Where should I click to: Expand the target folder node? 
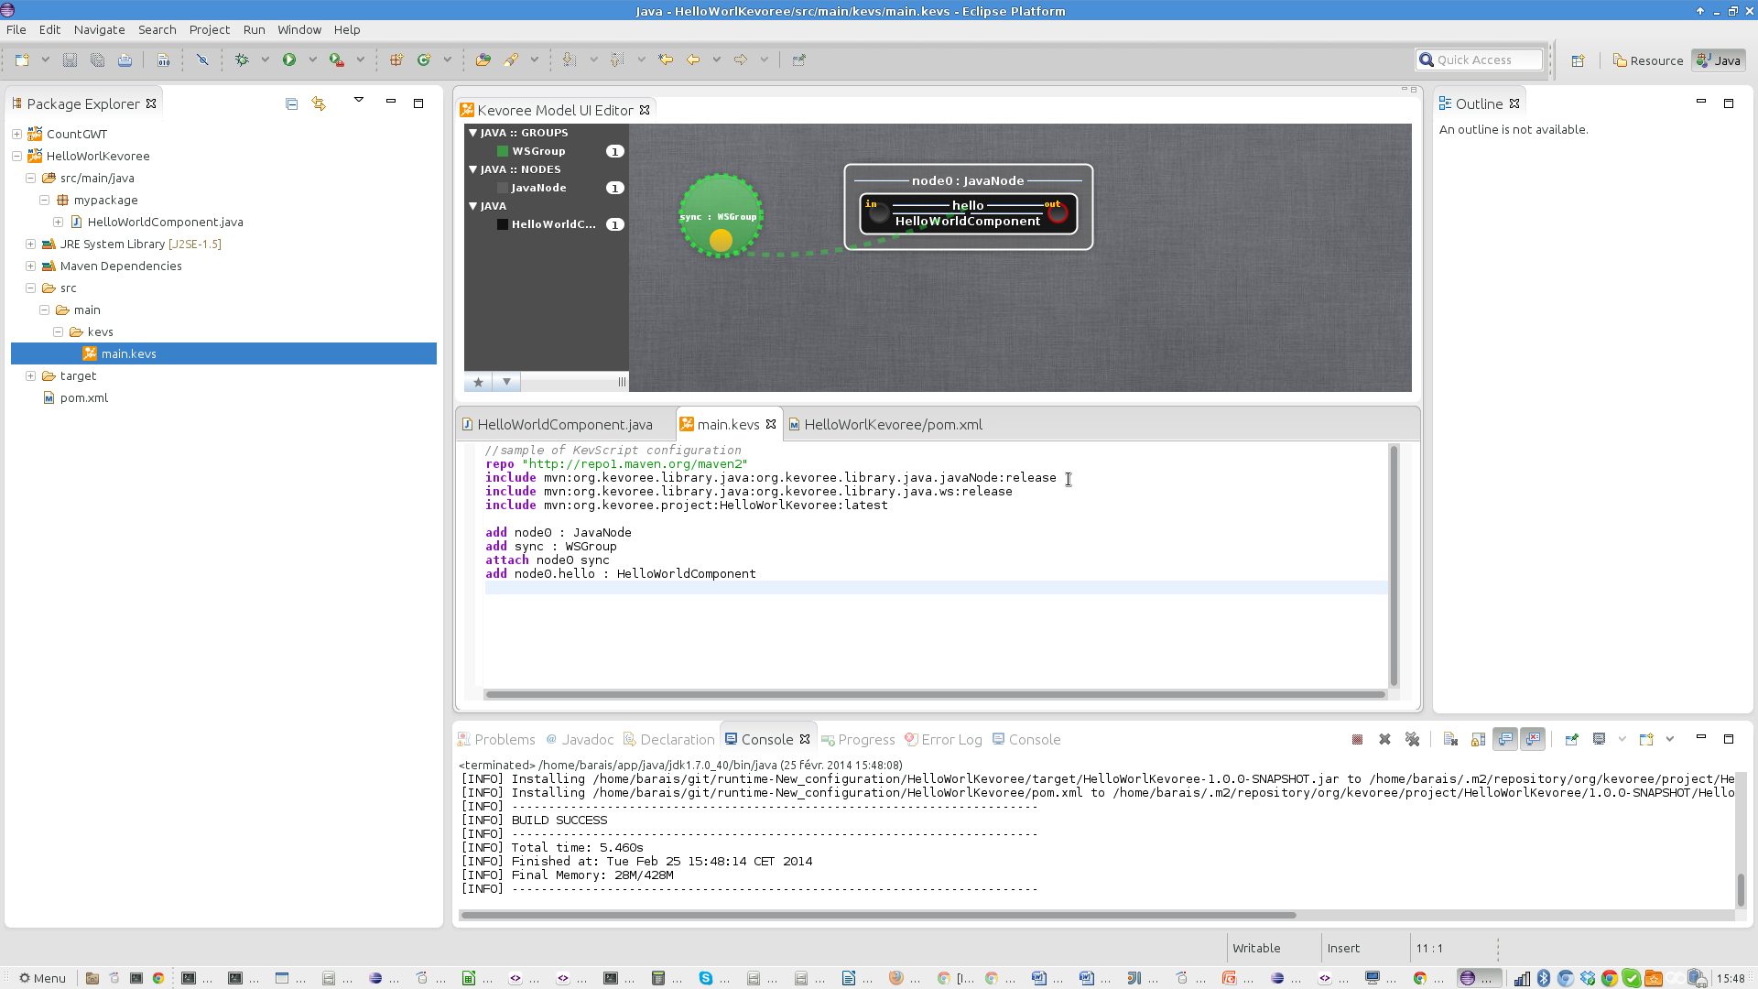tap(30, 375)
